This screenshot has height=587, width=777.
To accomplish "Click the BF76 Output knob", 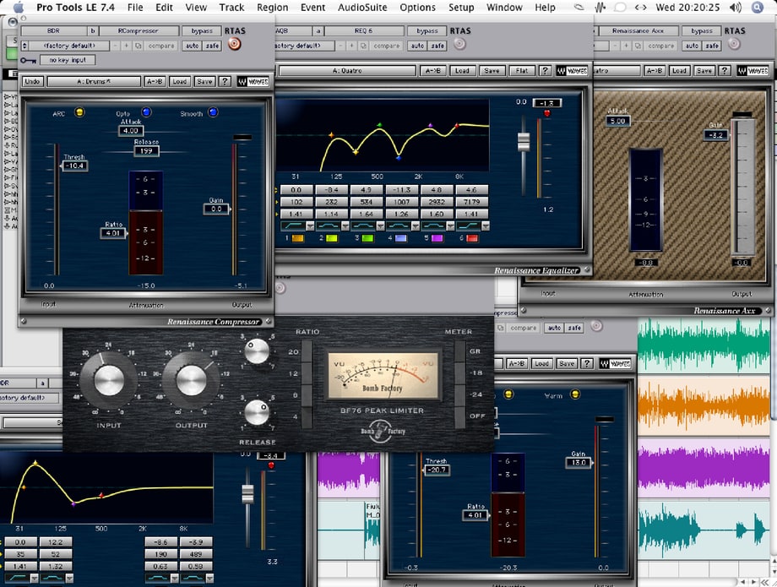I will tap(191, 381).
